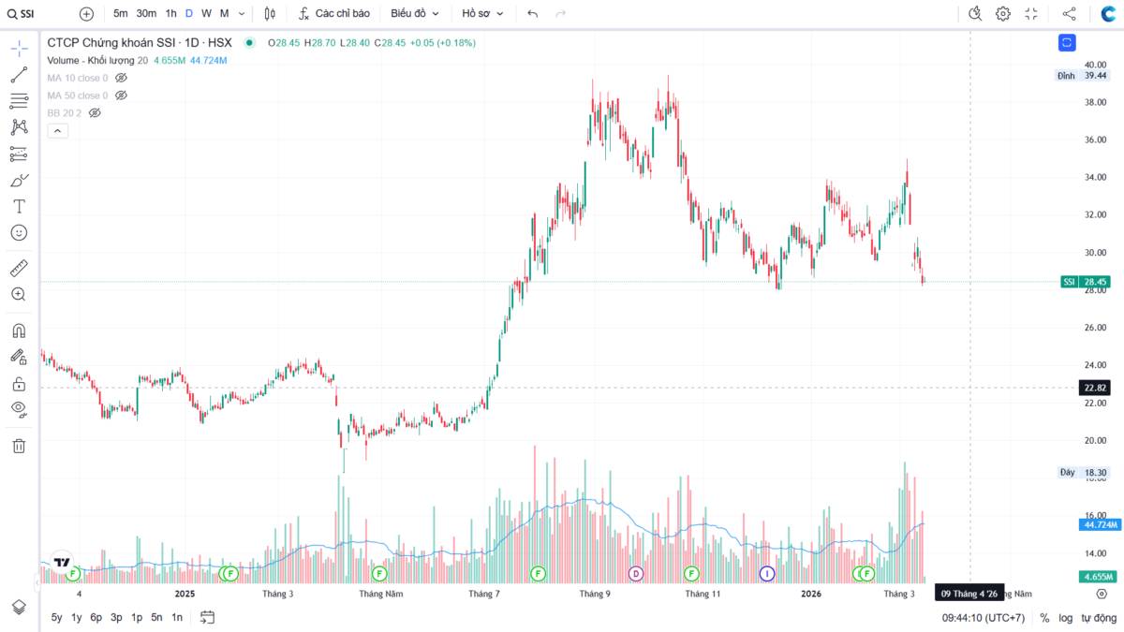The width and height of the screenshot is (1124, 632).
Task: Open the Fibonacci and horizontal lines tool
Action: pyautogui.click(x=19, y=101)
